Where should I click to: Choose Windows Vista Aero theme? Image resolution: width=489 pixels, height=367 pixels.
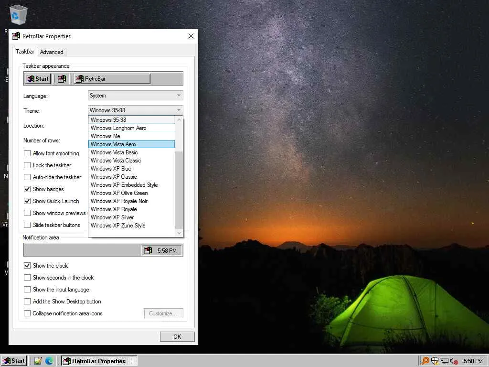click(132, 144)
